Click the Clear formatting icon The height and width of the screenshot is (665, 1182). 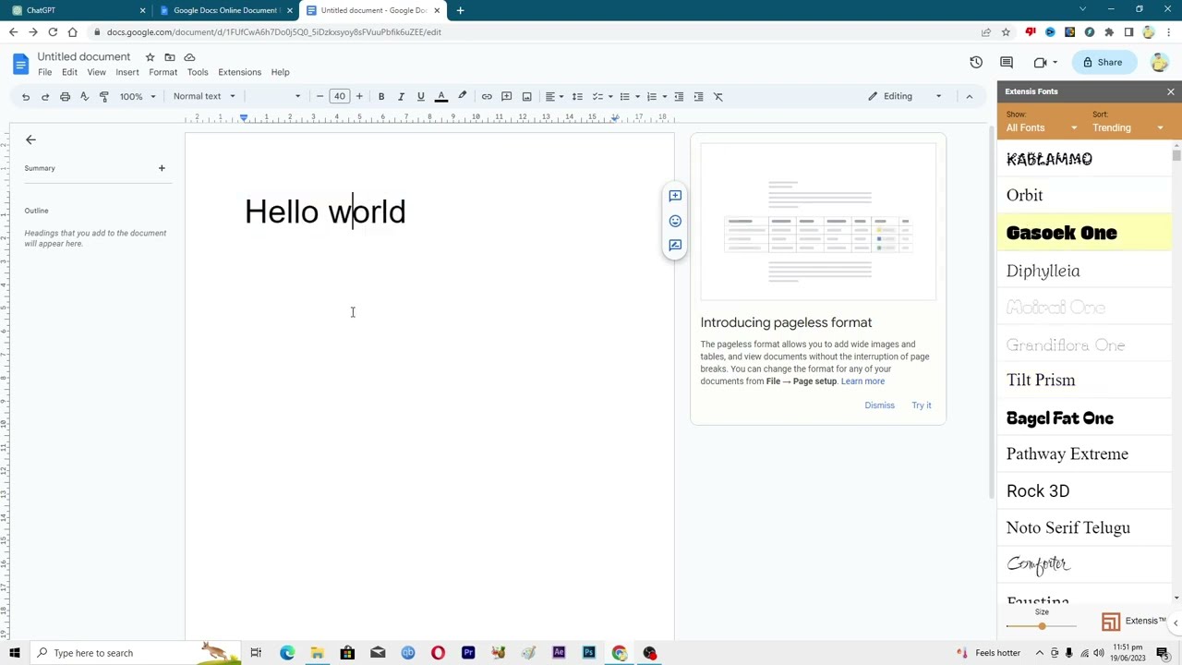pyautogui.click(x=718, y=96)
